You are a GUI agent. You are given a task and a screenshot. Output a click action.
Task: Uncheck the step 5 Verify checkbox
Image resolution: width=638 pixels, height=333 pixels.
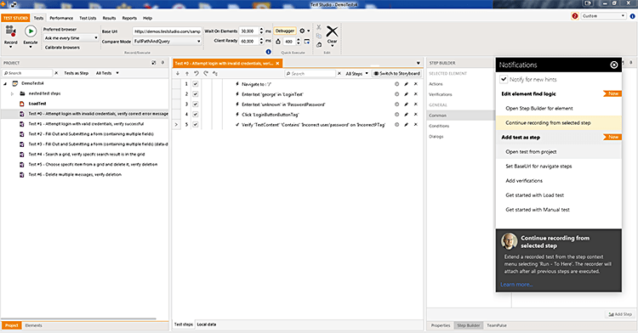coord(196,125)
